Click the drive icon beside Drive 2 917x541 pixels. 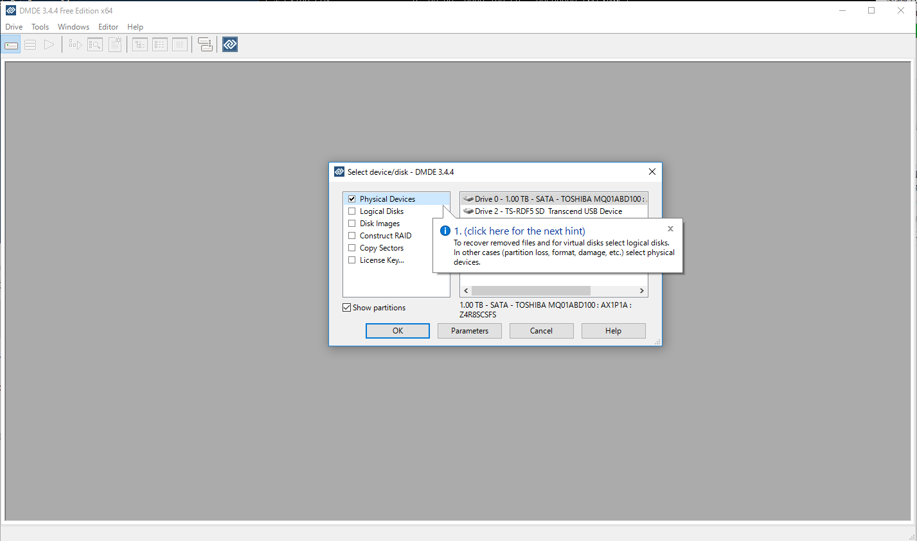468,211
